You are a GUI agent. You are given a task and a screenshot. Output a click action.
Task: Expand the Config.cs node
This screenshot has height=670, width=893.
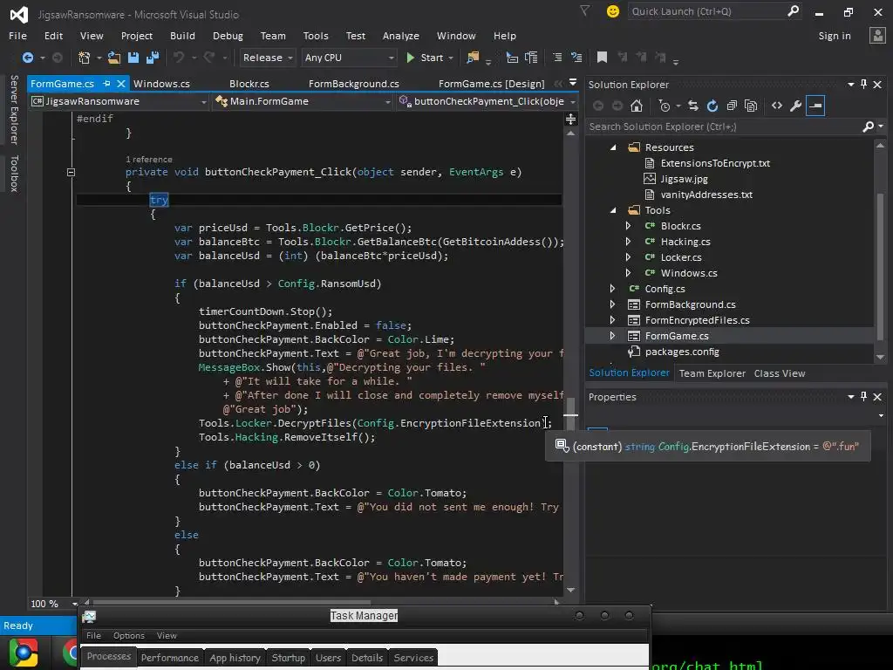(613, 289)
